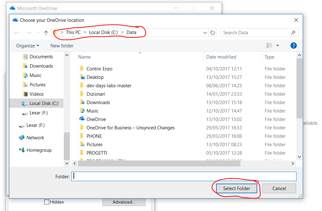Open the Organize dropdown menu
This screenshot has height=211, width=322.
[x=27, y=46]
